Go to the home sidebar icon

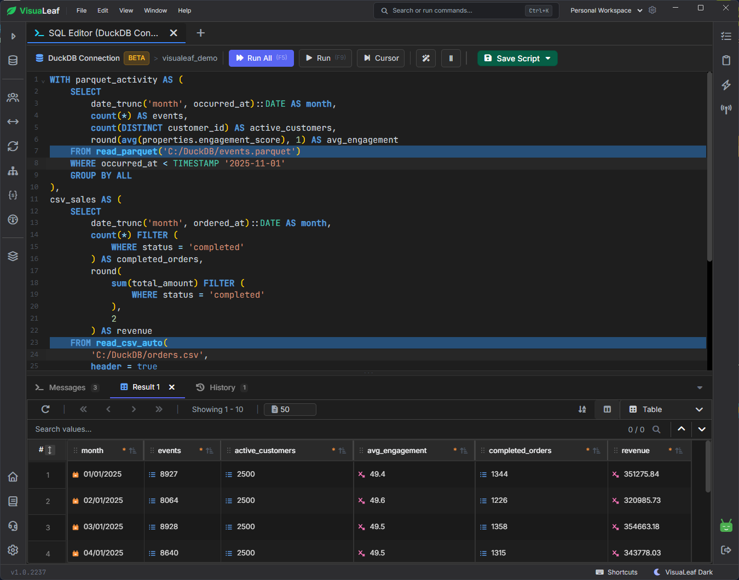coord(13,477)
